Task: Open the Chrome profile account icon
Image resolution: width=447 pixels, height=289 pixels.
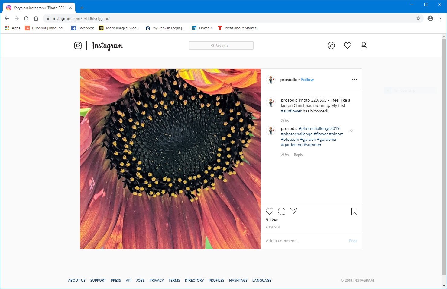Action: tap(430, 18)
